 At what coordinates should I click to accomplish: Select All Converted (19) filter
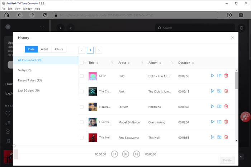(46, 60)
